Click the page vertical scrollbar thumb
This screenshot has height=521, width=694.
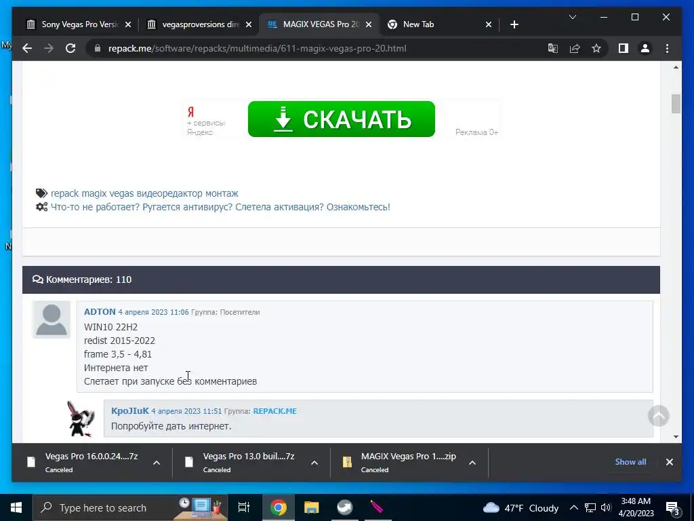(x=676, y=104)
